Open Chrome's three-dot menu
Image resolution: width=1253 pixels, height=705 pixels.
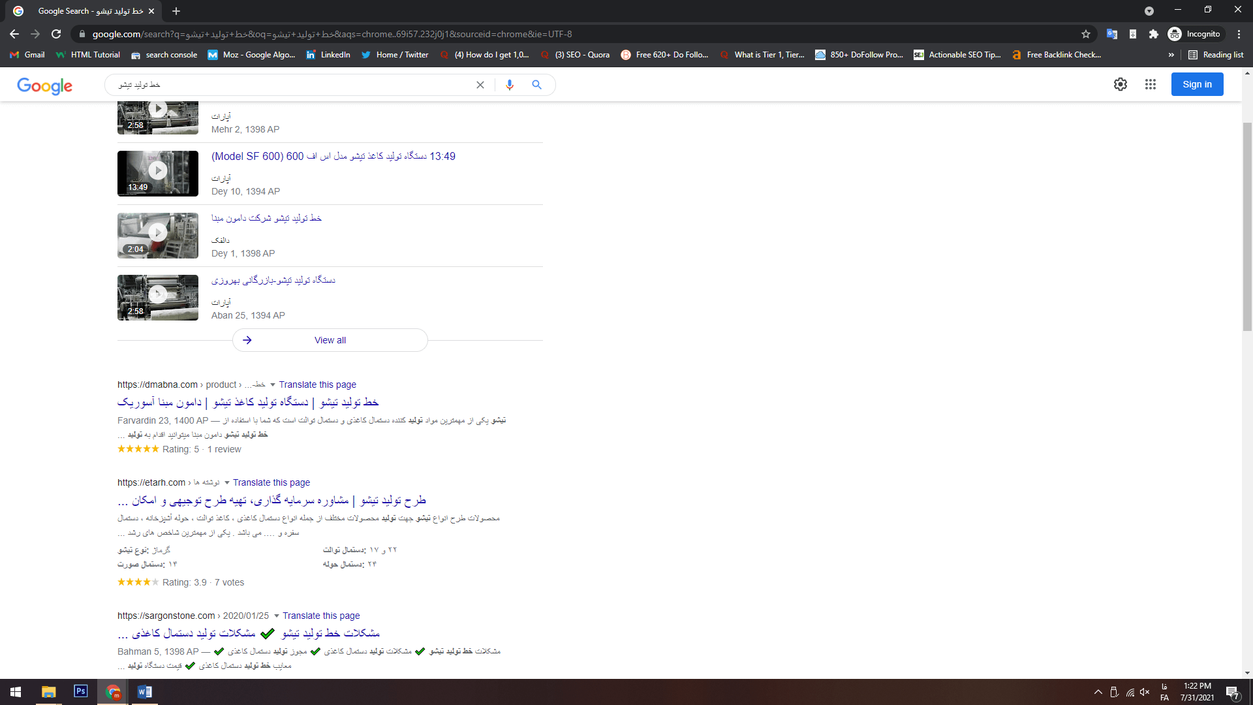(1239, 34)
